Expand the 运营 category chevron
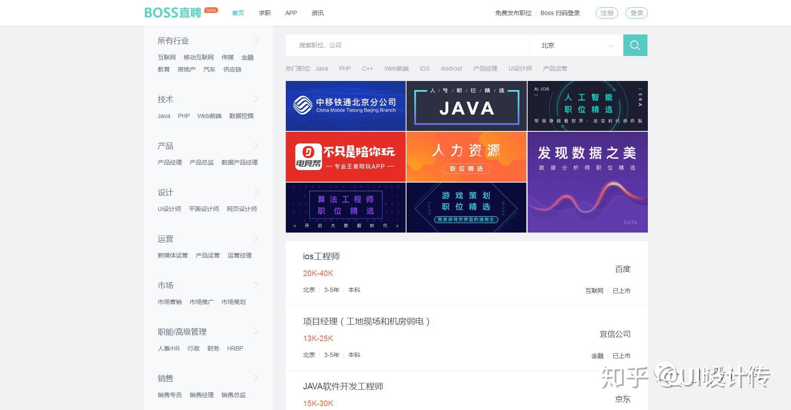 [256, 238]
